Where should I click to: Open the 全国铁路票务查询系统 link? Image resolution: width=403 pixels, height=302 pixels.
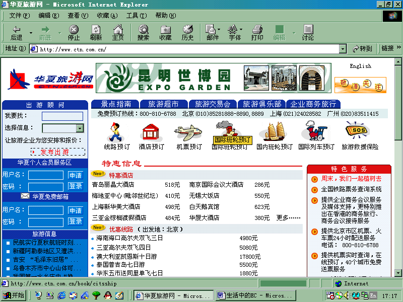pyautogui.click(x=351, y=189)
